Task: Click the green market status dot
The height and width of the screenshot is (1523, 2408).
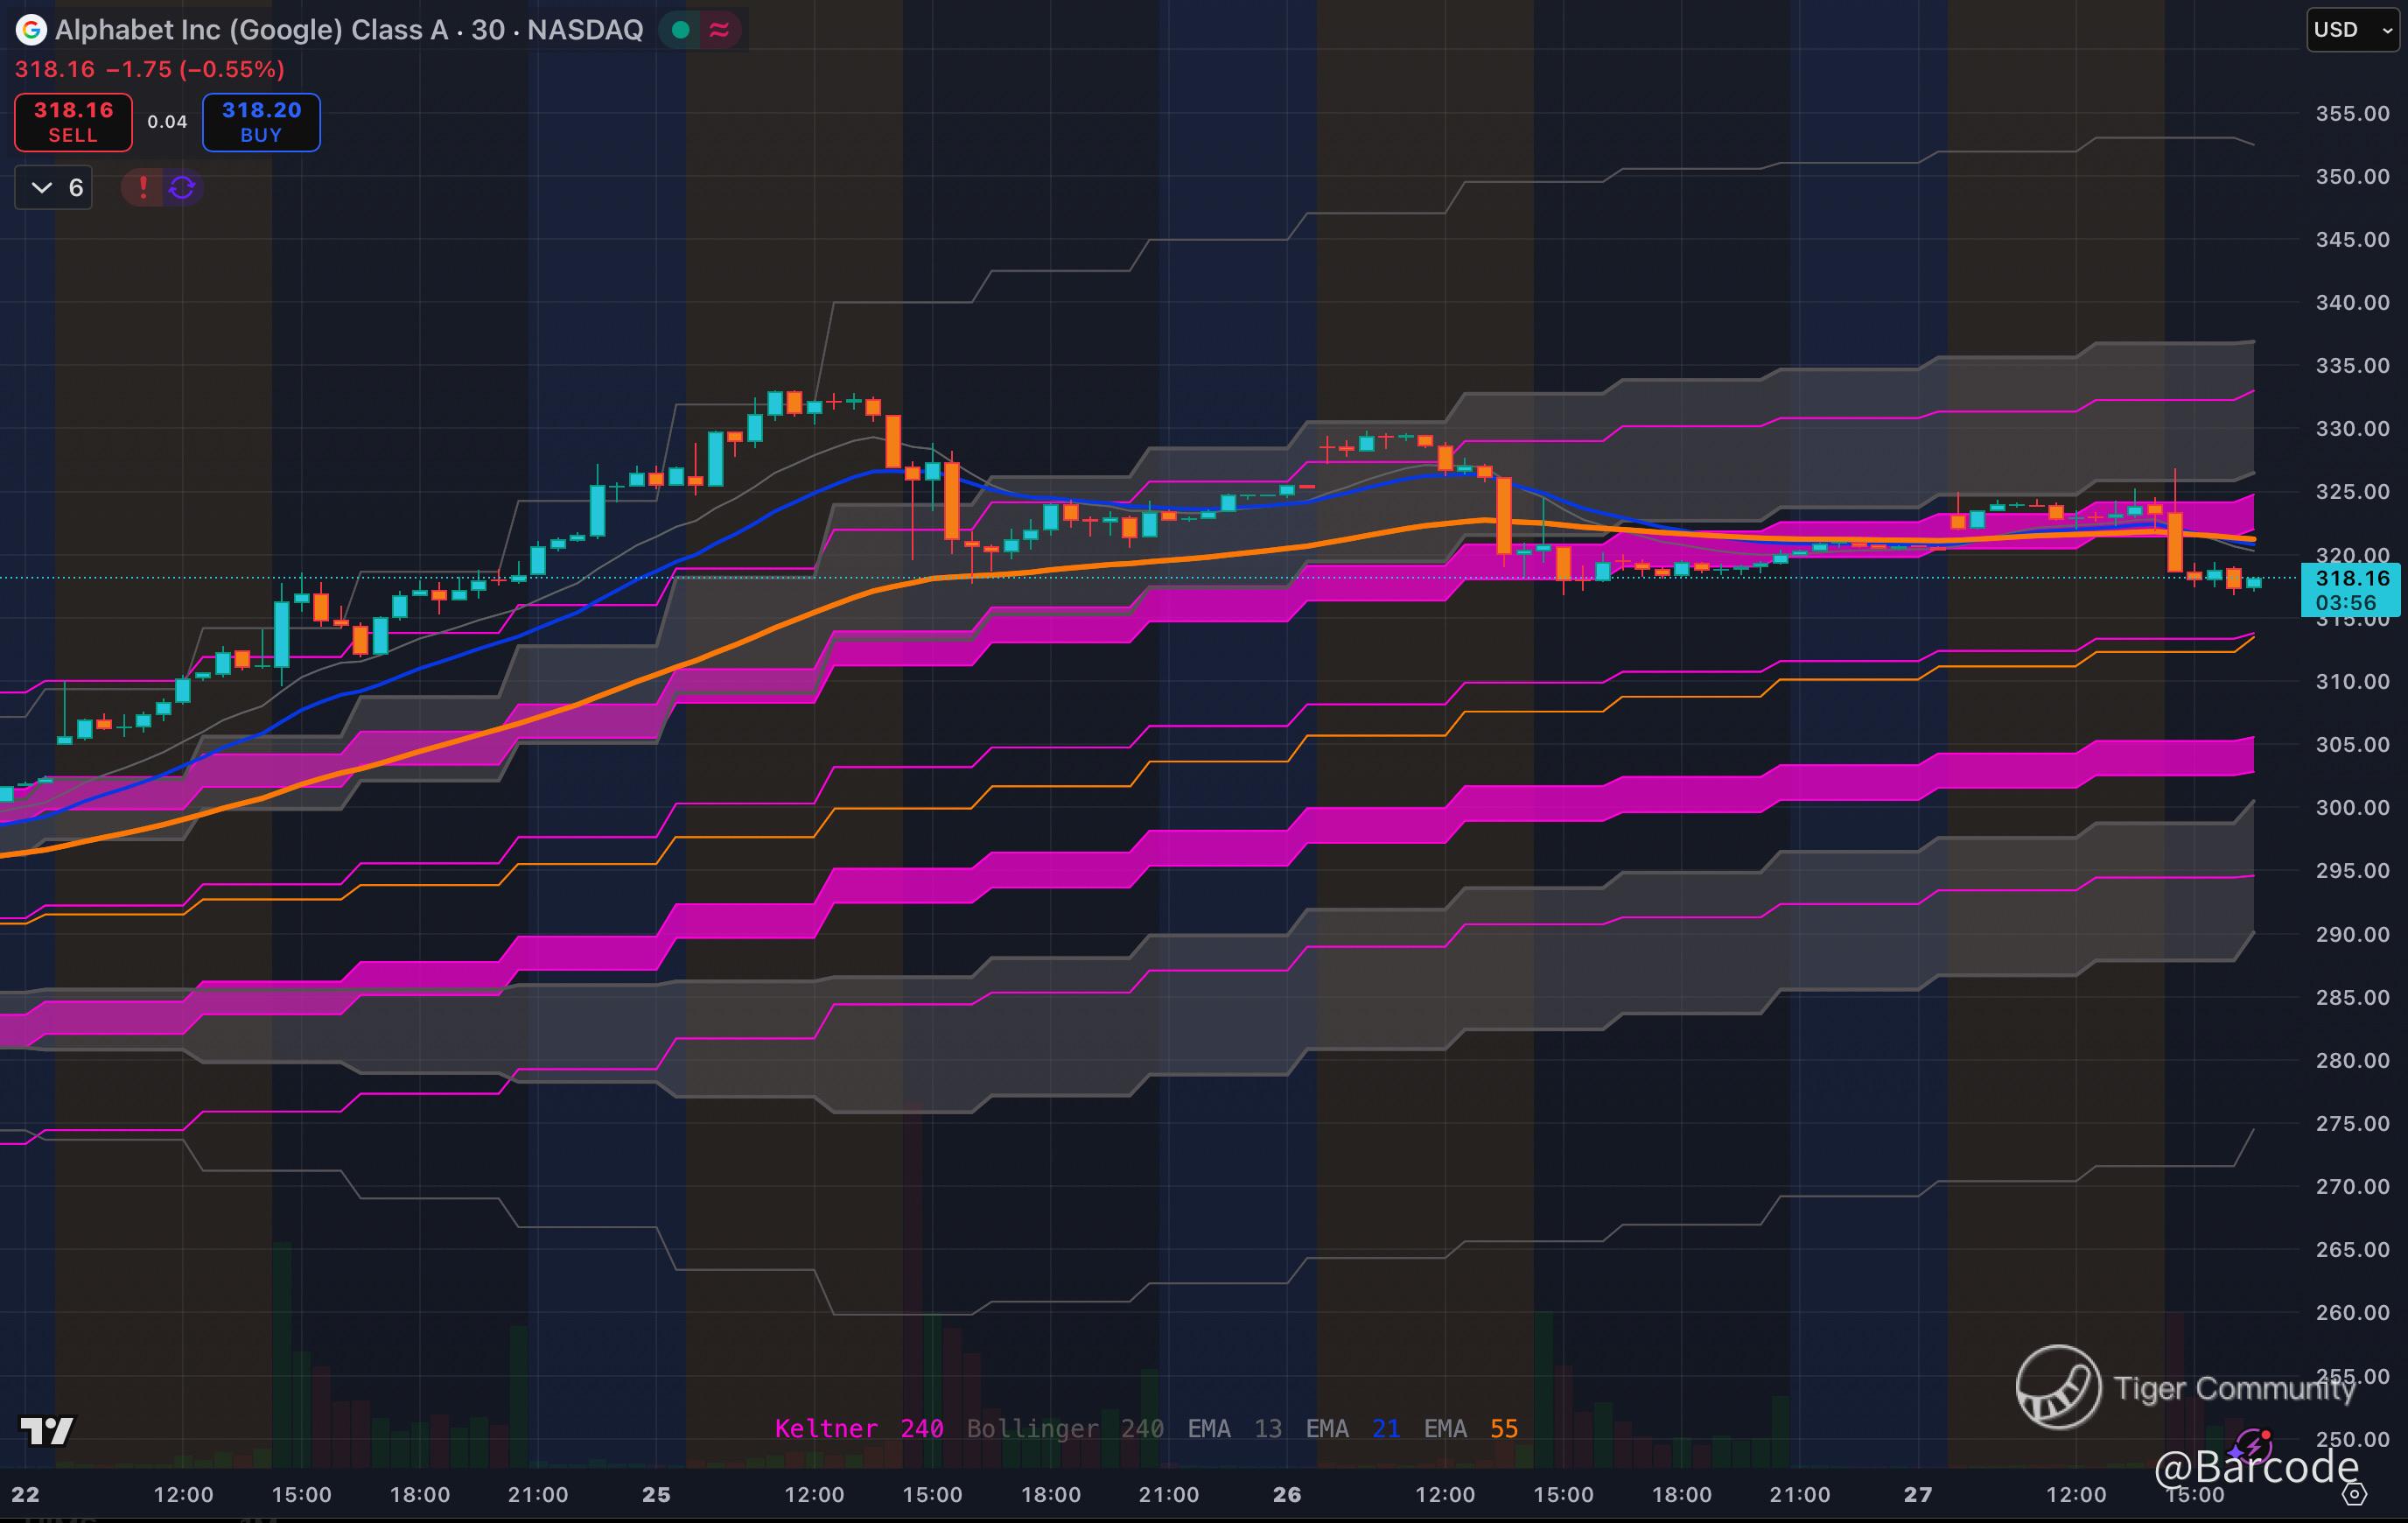Action: point(681,30)
